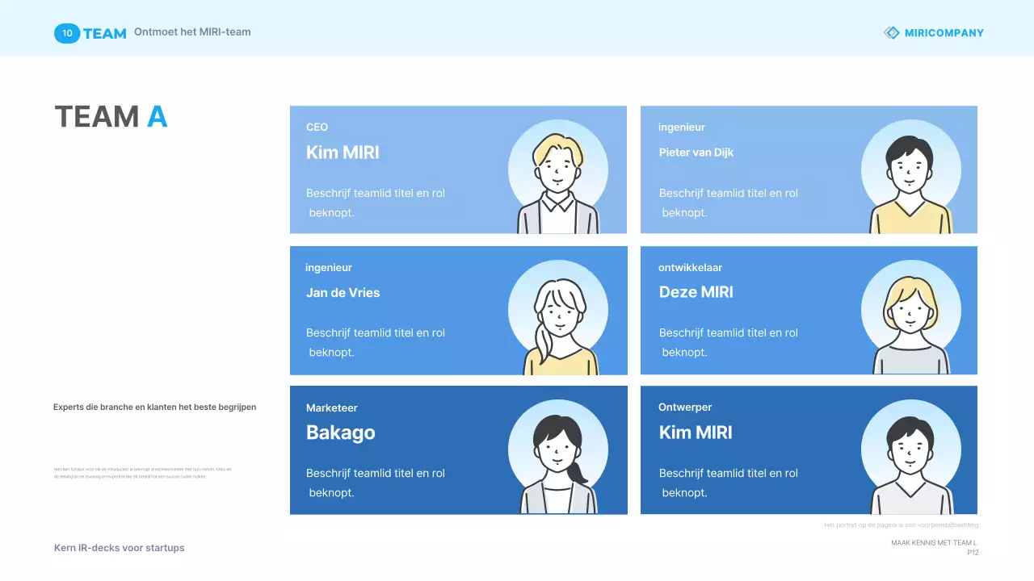
Task: Click the 'ontwikkelaar' role label
Action: point(690,267)
